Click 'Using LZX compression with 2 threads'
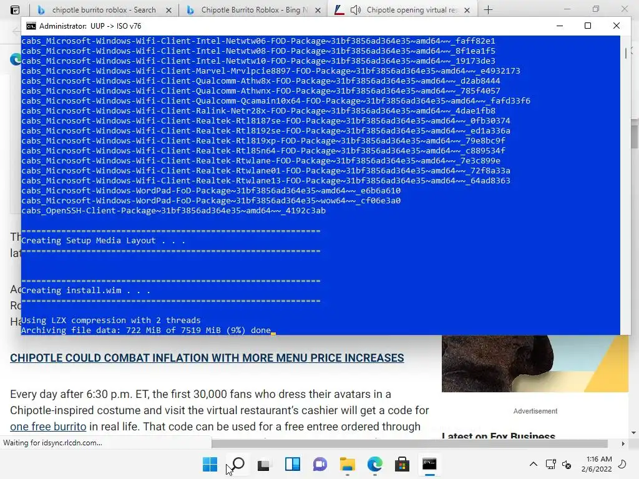This screenshot has height=479, width=639. 111,320
